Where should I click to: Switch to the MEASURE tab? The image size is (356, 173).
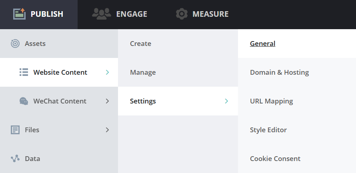tap(210, 14)
